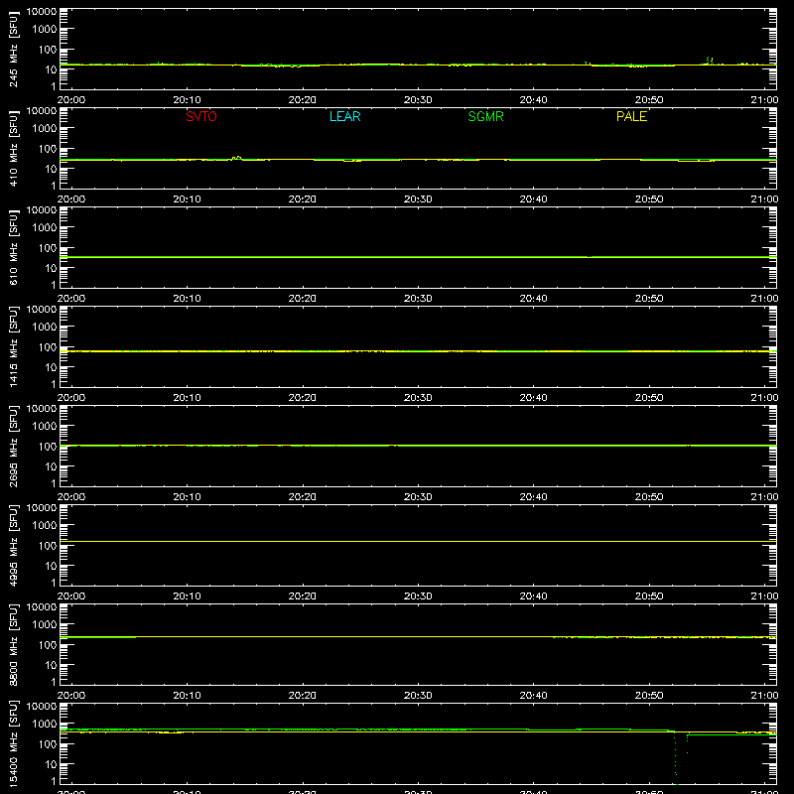
Task: Select the 4995 MHz [SFU] axis title
Action: (13, 545)
